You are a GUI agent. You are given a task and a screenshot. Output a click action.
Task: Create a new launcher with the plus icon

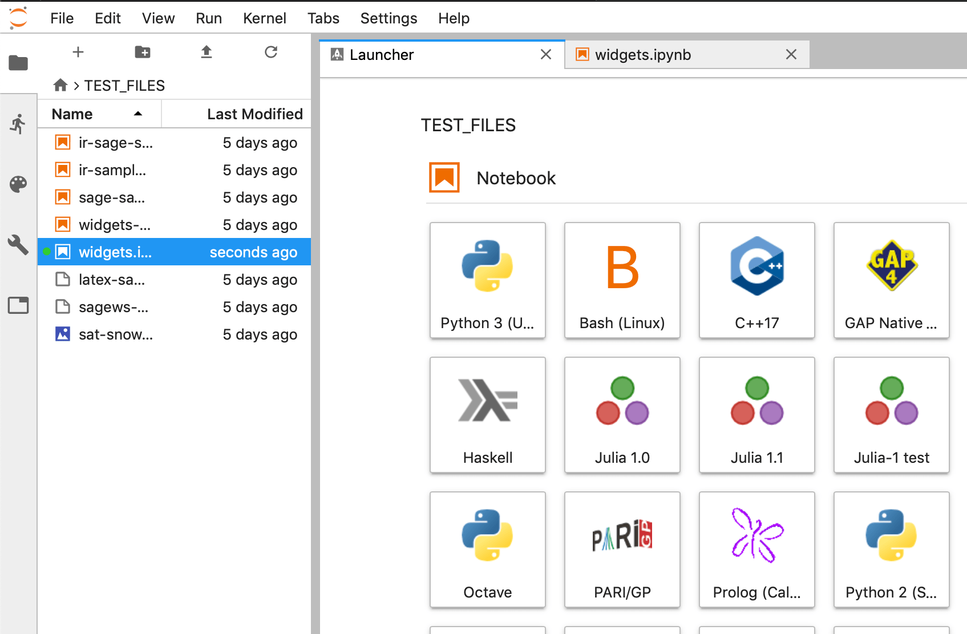pos(78,52)
